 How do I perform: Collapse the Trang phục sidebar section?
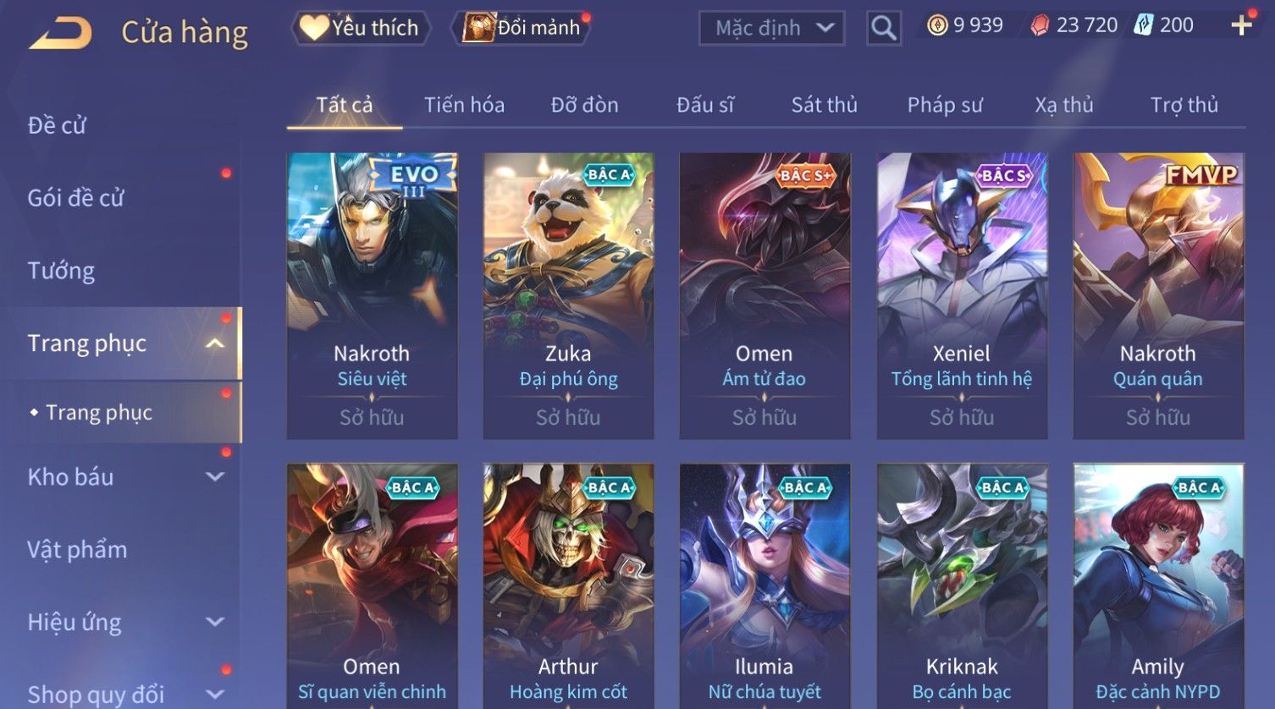(x=215, y=343)
